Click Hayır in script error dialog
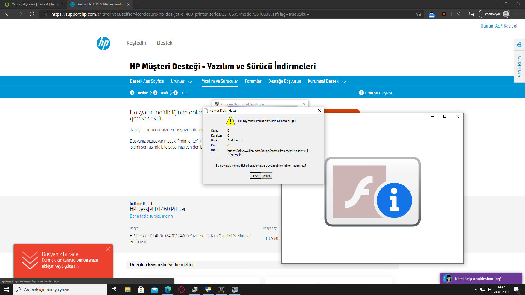The image size is (525, 295). (267, 176)
